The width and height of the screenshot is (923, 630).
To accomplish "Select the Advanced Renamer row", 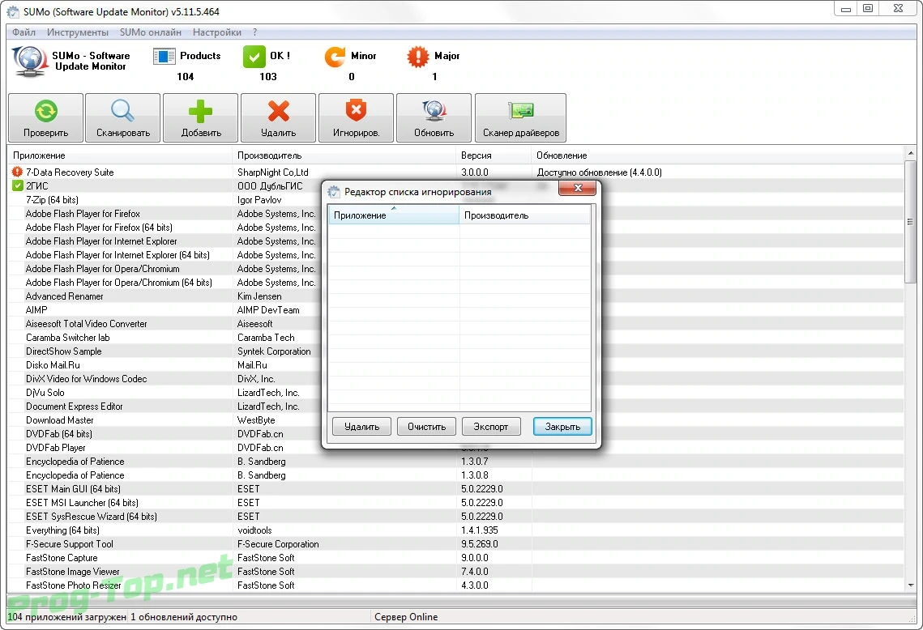I will (x=455, y=296).
